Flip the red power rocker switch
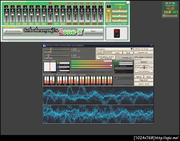The width and height of the screenshot is (180, 141). click(x=117, y=33)
